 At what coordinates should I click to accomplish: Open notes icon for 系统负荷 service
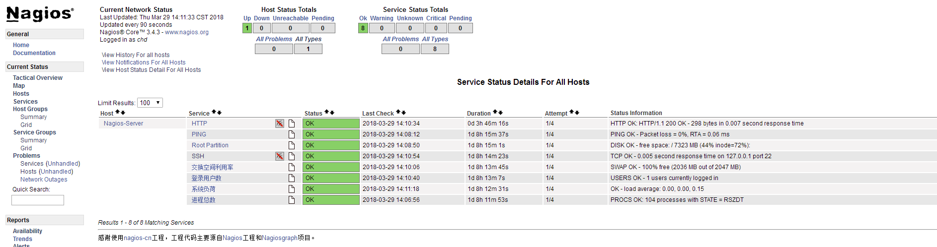pos(292,189)
